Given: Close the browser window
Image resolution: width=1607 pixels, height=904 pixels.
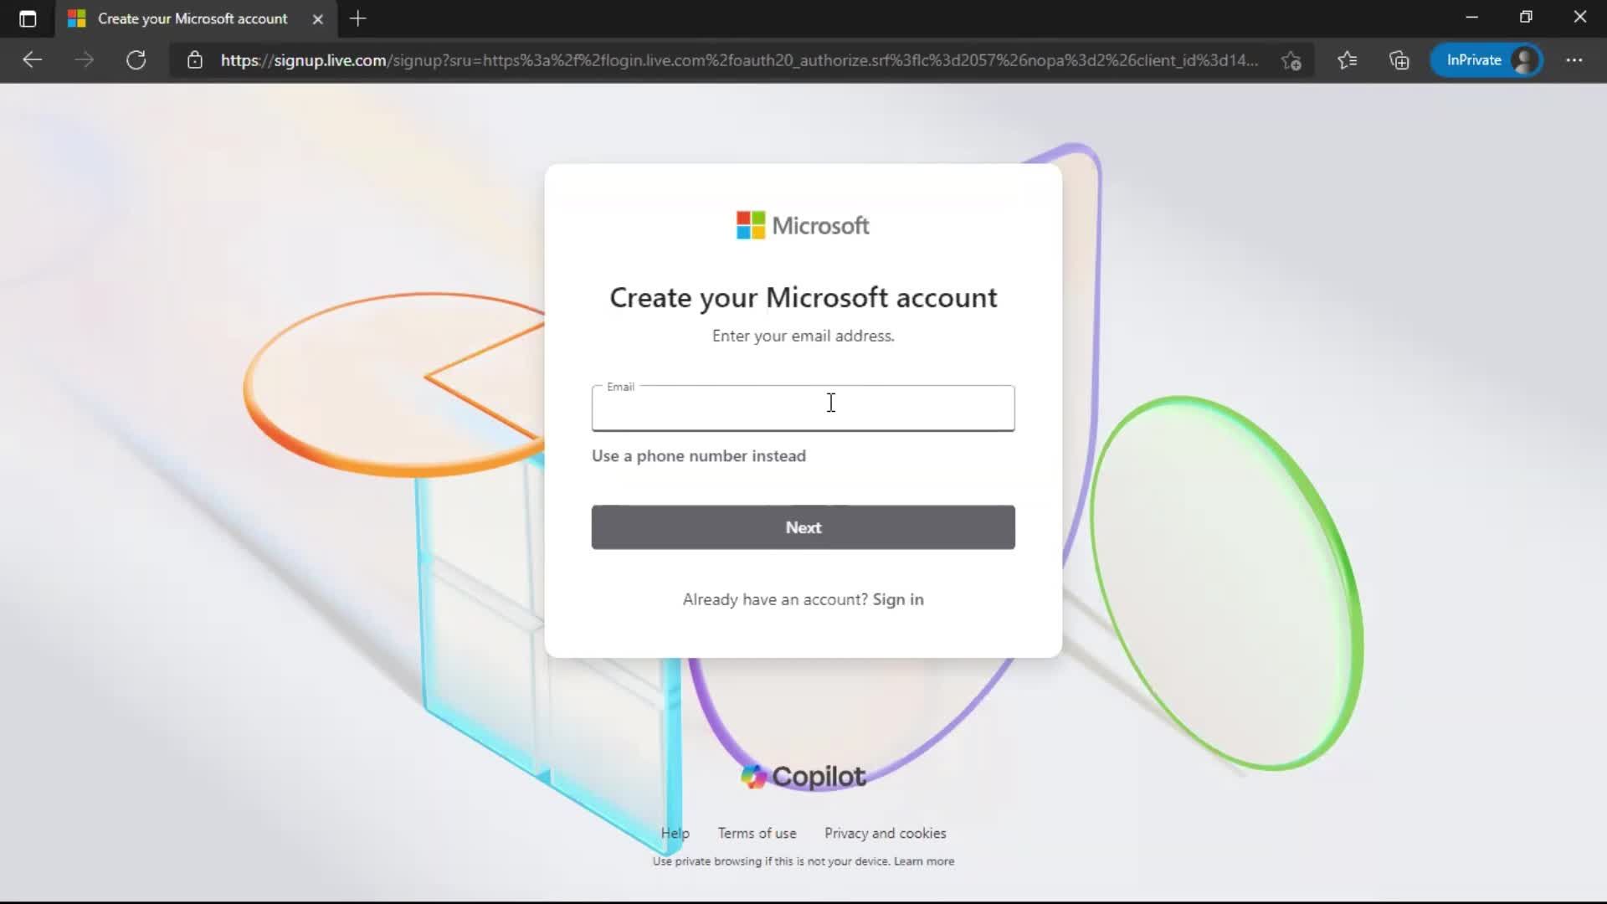Looking at the screenshot, I should pyautogui.click(x=1579, y=18).
